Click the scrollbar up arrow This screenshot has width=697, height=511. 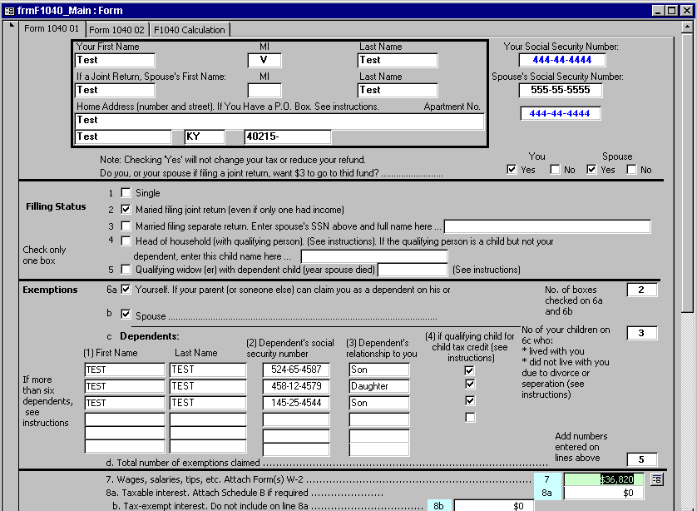[687, 27]
